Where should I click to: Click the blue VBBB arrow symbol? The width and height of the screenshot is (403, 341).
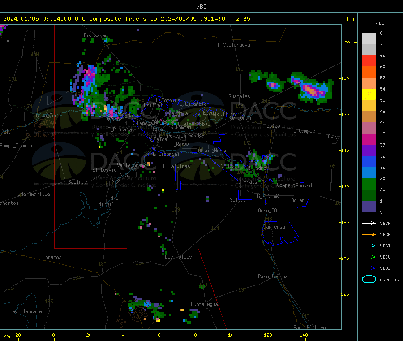pos(369,268)
